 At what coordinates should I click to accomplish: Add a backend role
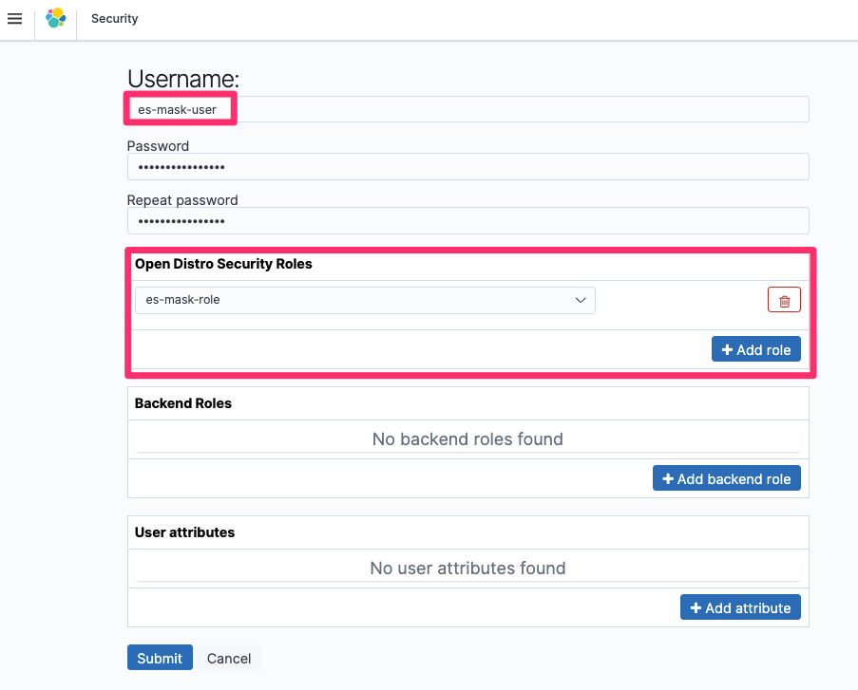click(x=726, y=477)
